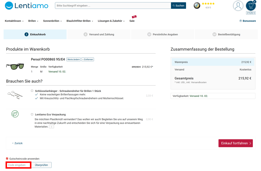Click the Suchen search button
Screen dimensions: 261x171
click(x=178, y=6)
